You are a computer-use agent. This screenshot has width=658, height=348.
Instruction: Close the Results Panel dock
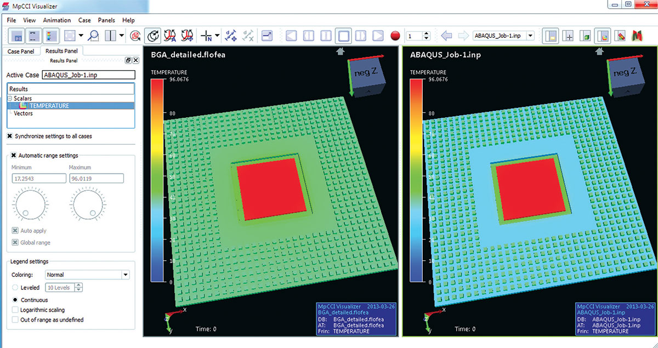(x=135, y=60)
